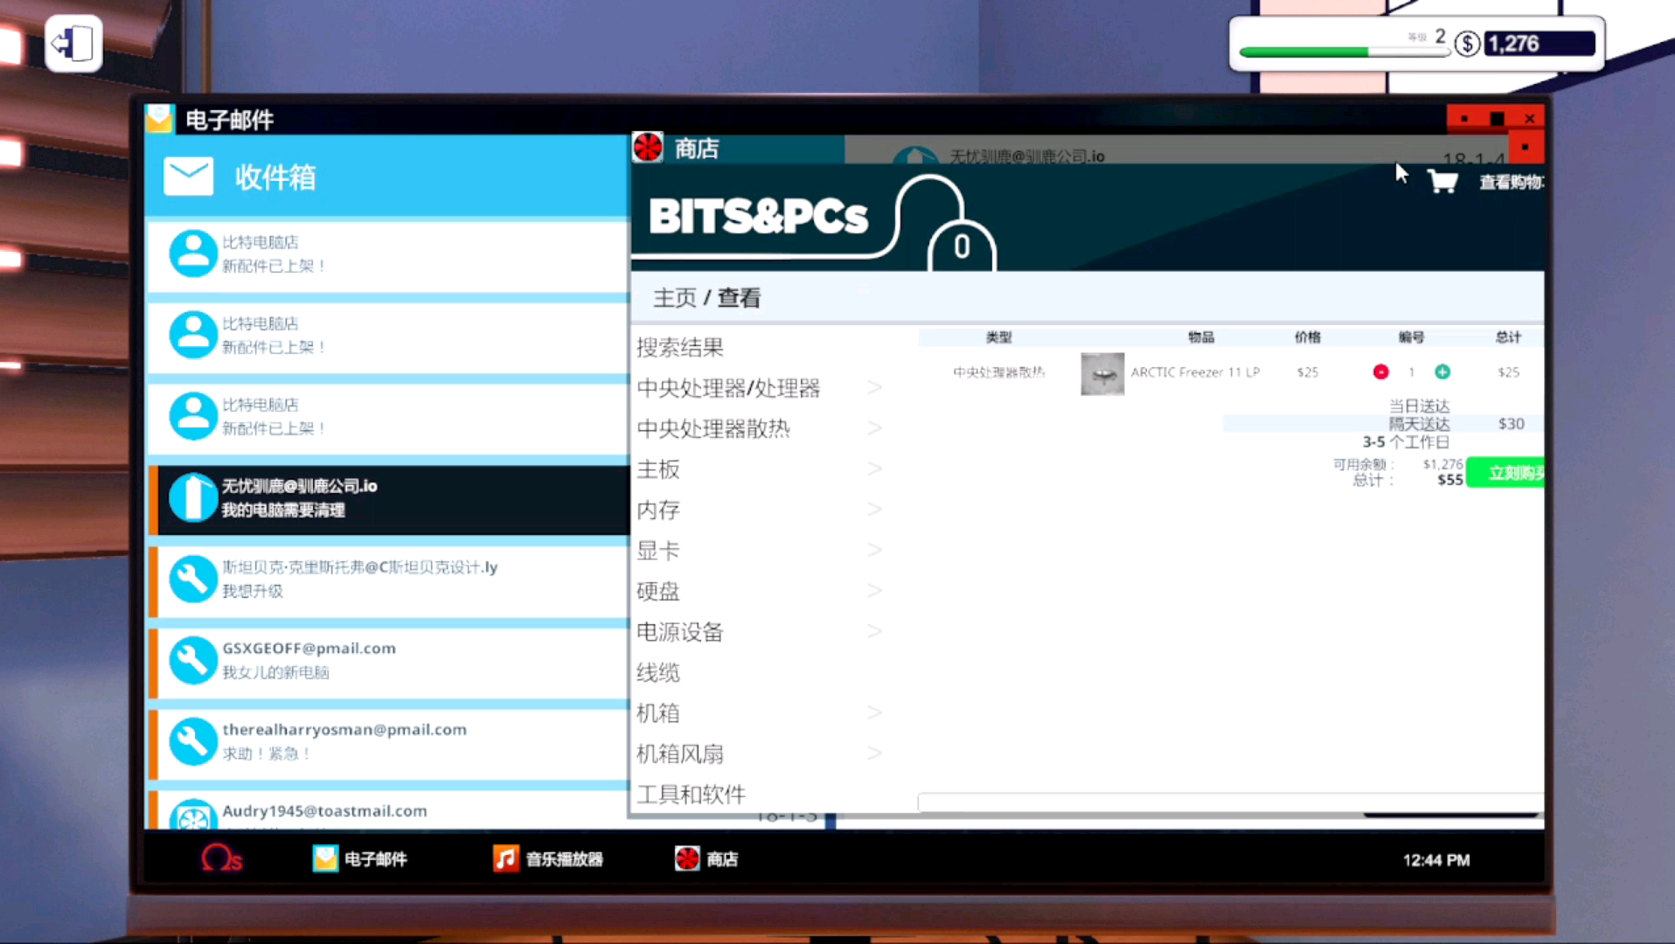Image resolution: width=1675 pixels, height=944 pixels.
Task: Open the shopping cart icon in shop header
Action: (x=1442, y=182)
